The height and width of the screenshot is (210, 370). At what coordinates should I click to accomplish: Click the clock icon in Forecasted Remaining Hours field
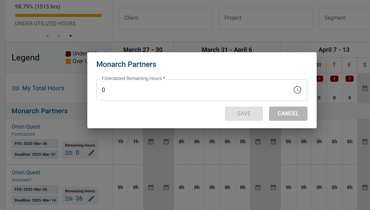(297, 90)
